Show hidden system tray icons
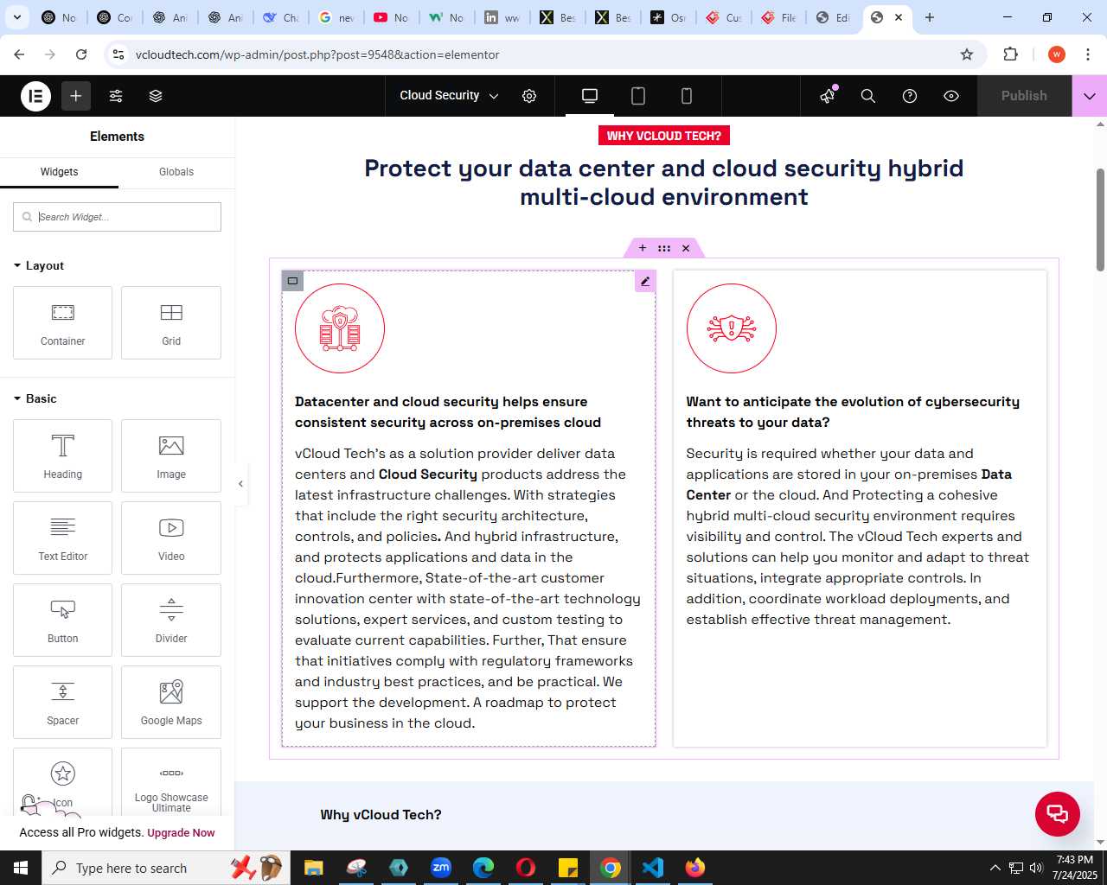Screen dimensions: 1107x885 pos(995,868)
